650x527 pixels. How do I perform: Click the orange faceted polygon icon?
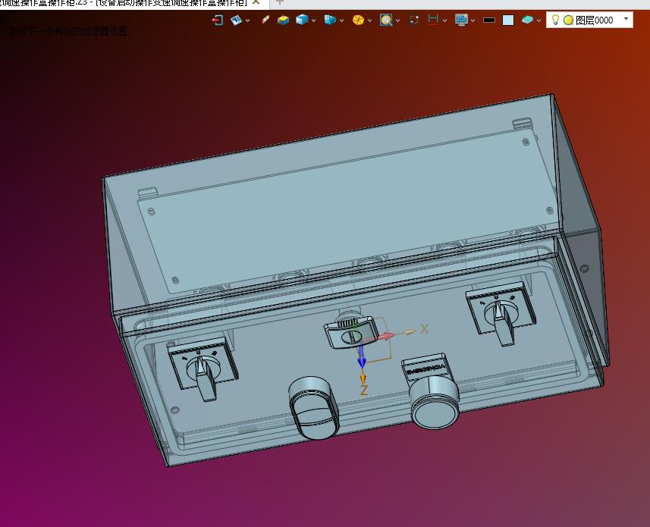coord(358,20)
